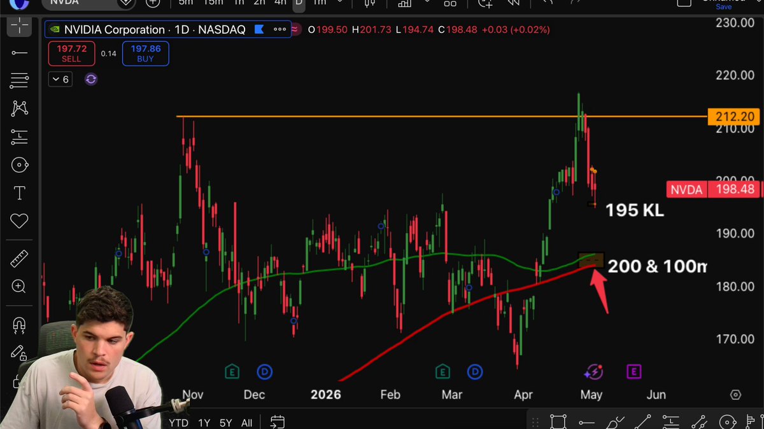This screenshot has height=429, width=764.
Task: Click the purple E earnings marker near June
Action: click(633, 372)
